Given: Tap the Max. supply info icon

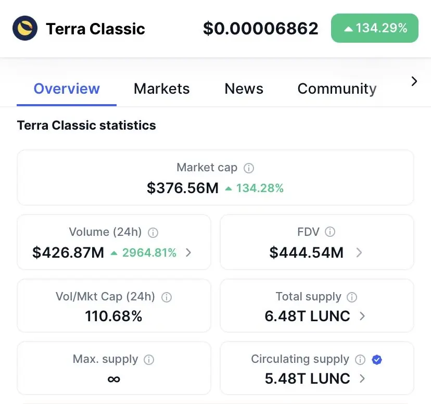Looking at the screenshot, I should (149, 359).
